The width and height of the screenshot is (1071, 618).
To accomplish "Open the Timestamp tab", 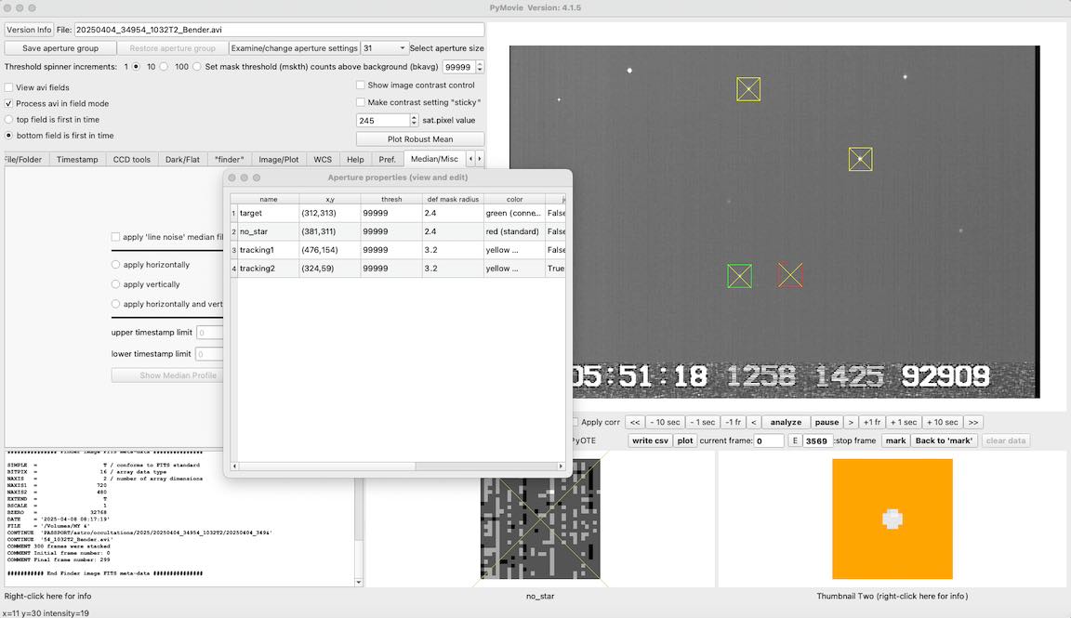I will pos(77,159).
